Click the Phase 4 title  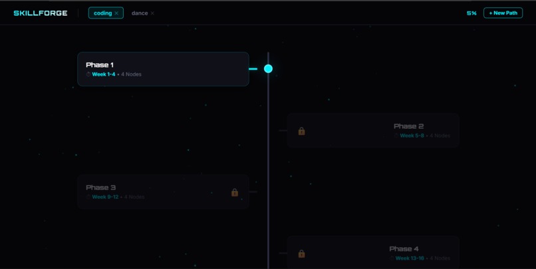[x=404, y=249]
